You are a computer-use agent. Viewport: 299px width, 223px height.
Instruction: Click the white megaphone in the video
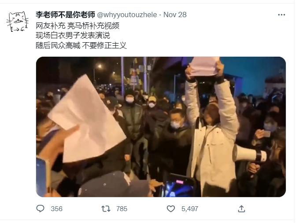249,154
